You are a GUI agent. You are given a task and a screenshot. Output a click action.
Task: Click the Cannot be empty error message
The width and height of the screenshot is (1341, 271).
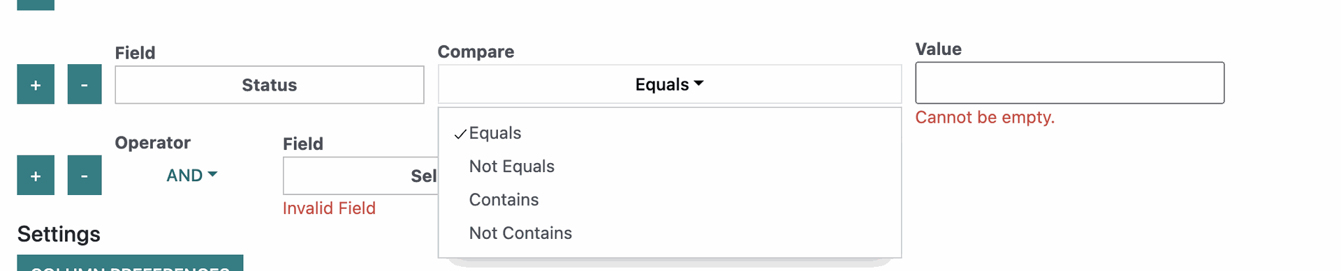(985, 117)
